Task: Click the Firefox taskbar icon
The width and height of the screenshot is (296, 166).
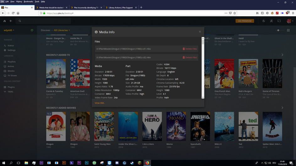Action: pyautogui.click(x=147, y=163)
